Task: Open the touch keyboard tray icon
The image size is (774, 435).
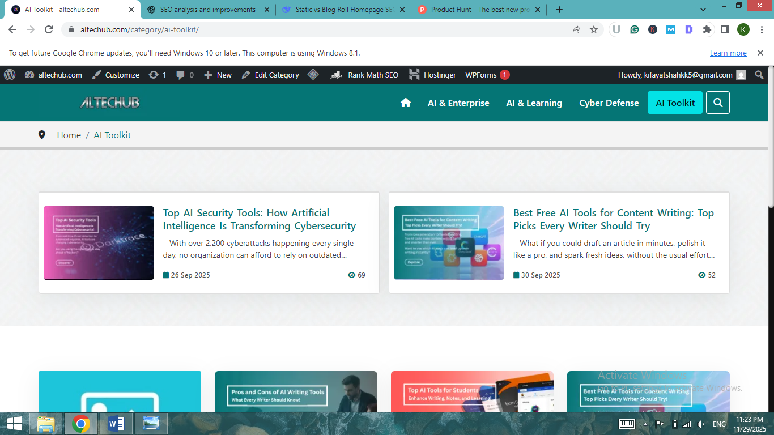Action: [x=627, y=424]
